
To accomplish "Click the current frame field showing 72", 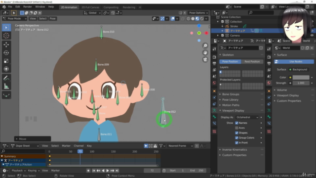I will (x=152, y=171).
